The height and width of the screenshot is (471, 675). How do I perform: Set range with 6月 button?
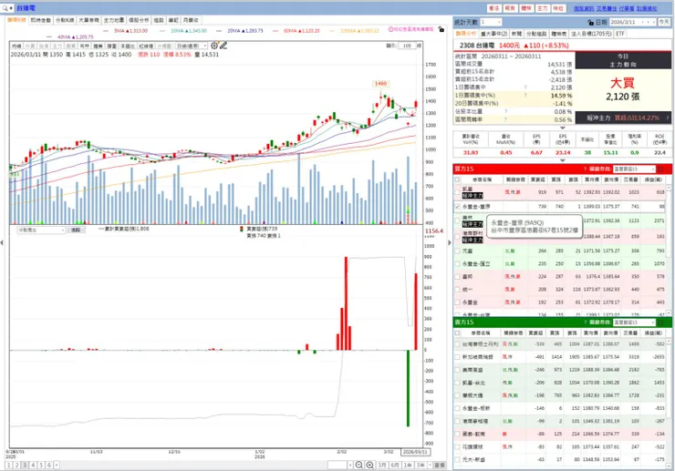tap(395, 465)
